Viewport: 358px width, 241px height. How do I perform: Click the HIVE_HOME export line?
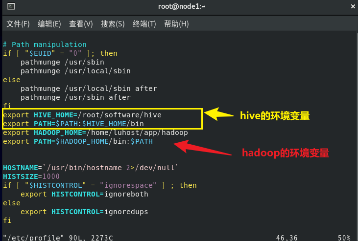(x=82, y=115)
